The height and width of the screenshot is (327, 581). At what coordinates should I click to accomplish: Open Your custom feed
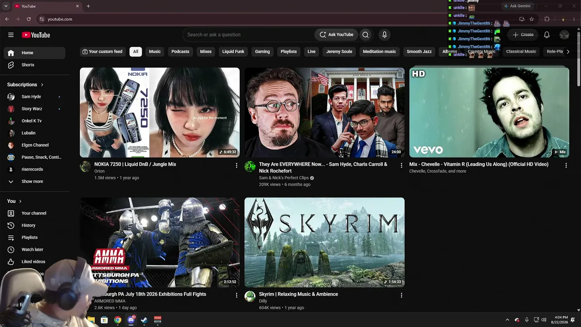[x=103, y=52]
